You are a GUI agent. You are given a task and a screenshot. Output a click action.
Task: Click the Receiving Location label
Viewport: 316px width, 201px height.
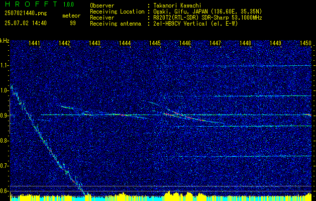tap(117, 12)
